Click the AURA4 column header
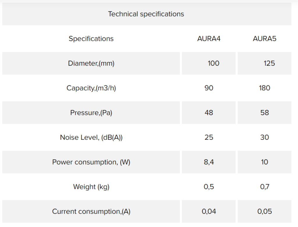The height and width of the screenshot is (227, 298). [209, 39]
